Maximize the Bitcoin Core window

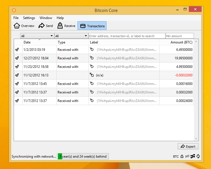pyautogui.click(x=185, y=9)
